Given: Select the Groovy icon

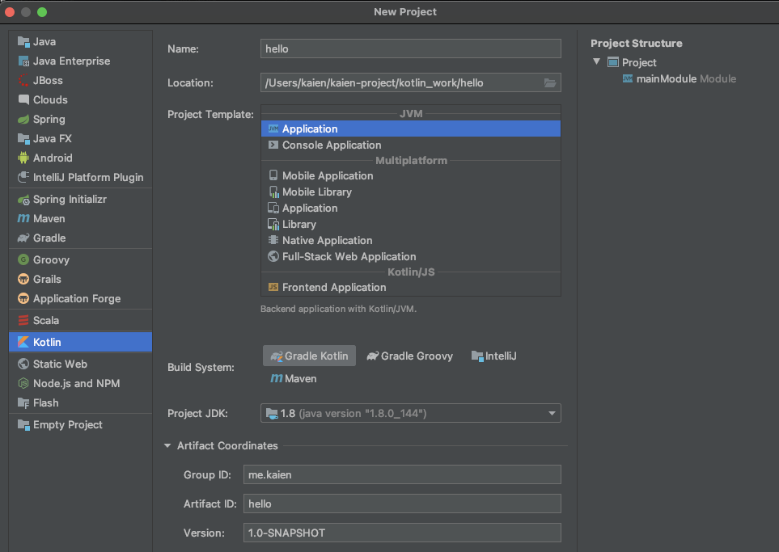Looking at the screenshot, I should [23, 259].
